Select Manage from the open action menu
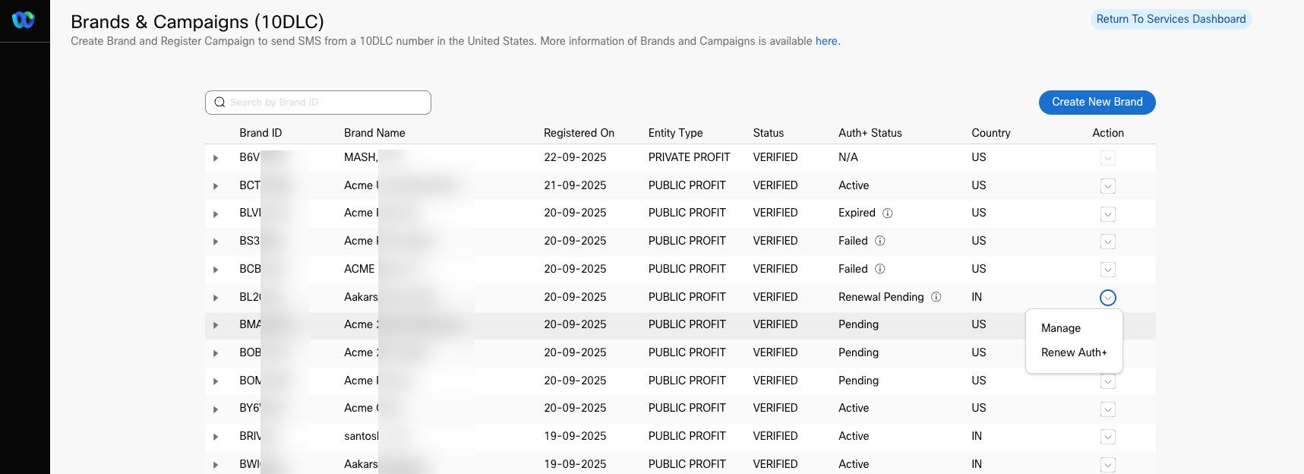 1060,328
